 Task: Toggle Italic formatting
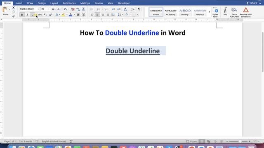pos(27,15)
